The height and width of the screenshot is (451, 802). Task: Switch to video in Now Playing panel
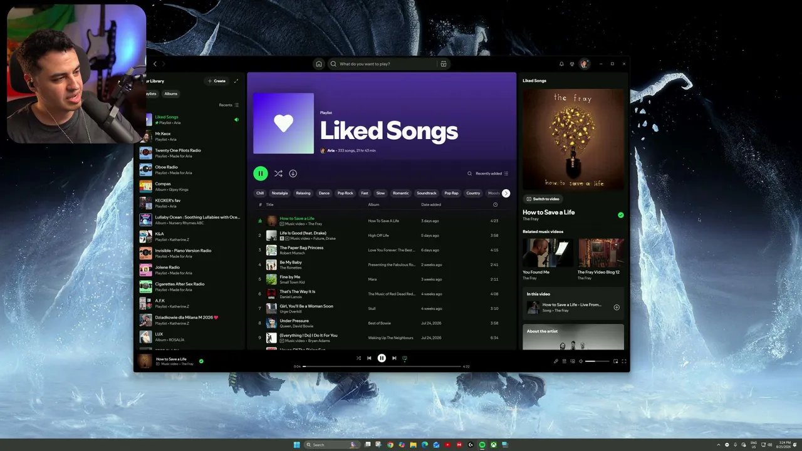tap(543, 199)
